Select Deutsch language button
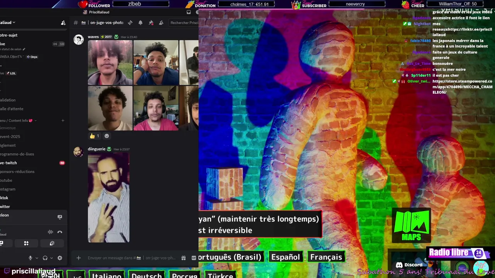The width and height of the screenshot is (495, 278). point(147,275)
